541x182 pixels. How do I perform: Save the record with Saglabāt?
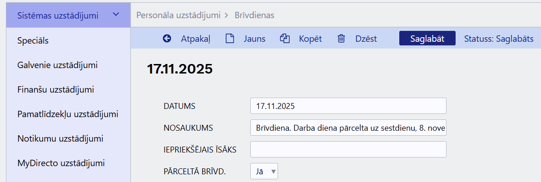(427, 39)
